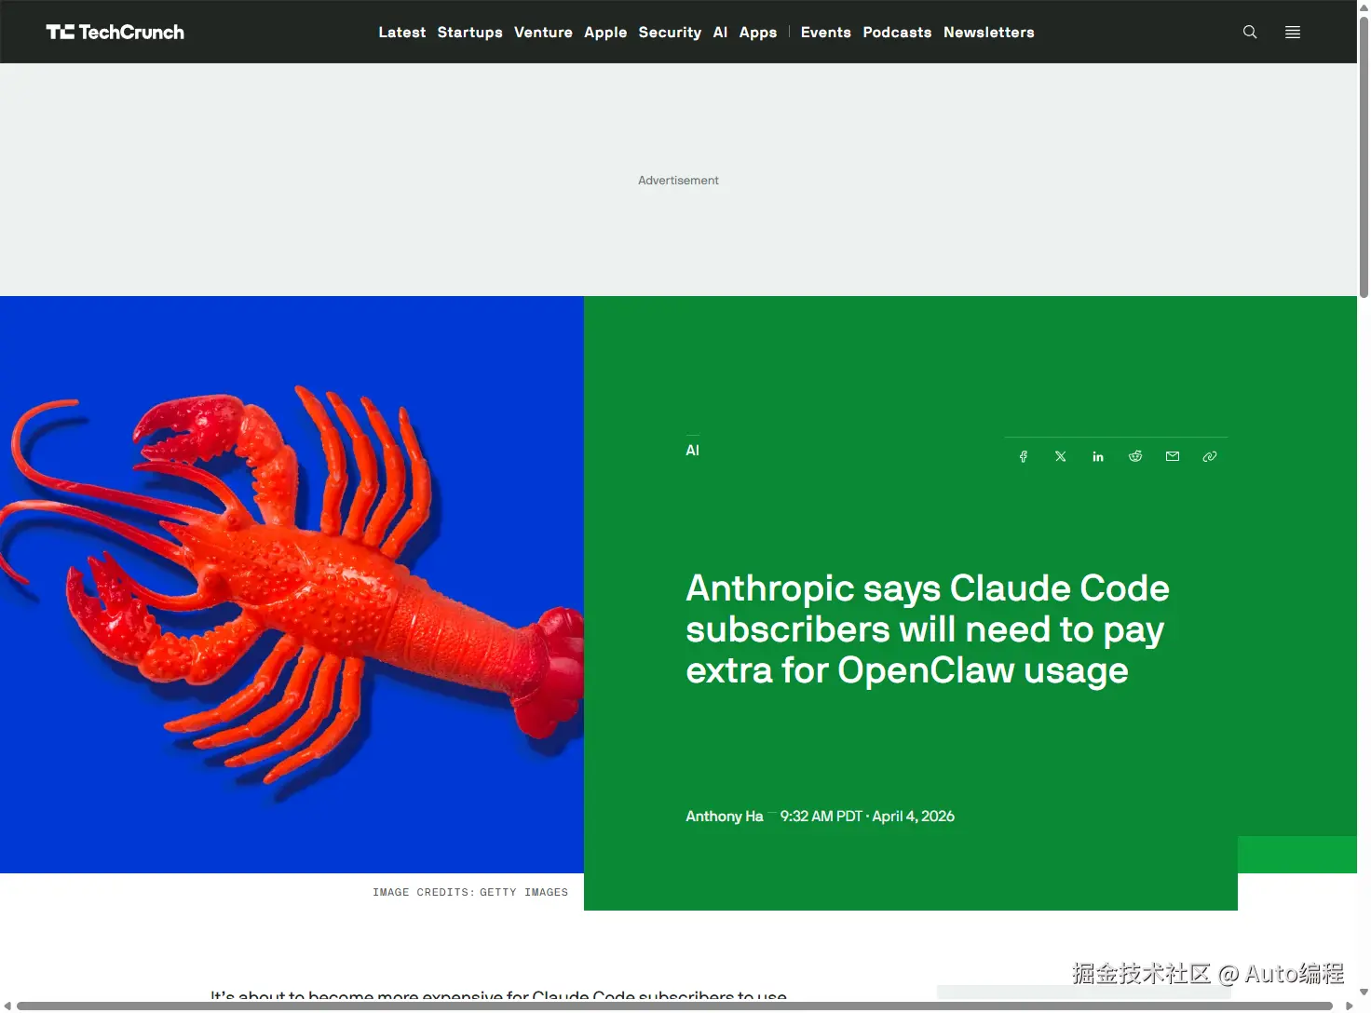Open Events navigation link

[825, 32]
